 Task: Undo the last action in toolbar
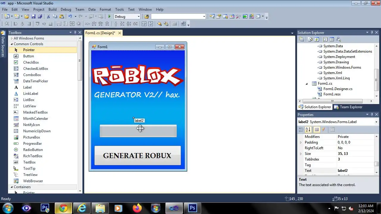(70, 17)
